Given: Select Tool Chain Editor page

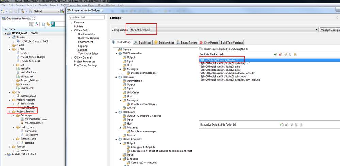Looking at the screenshot, I should [x=88, y=54].
